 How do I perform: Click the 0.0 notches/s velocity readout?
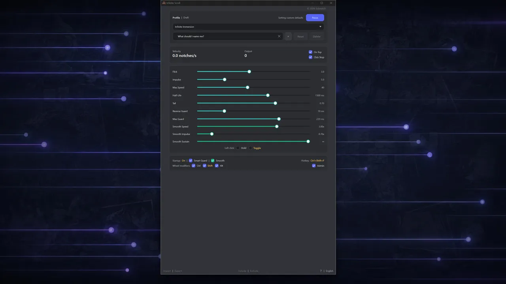click(184, 56)
